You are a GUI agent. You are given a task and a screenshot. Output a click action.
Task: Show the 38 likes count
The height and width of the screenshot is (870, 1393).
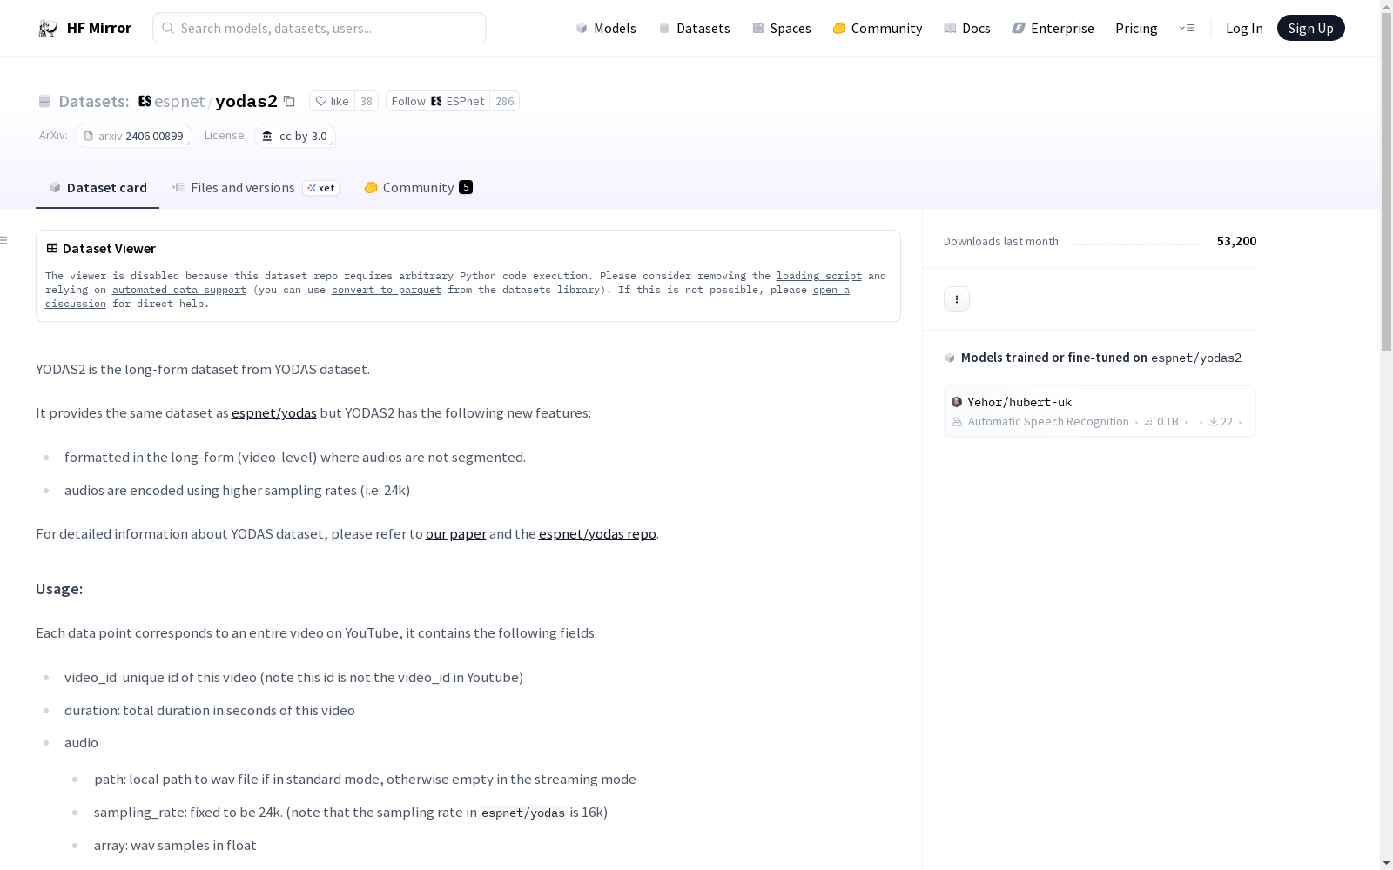coord(367,101)
